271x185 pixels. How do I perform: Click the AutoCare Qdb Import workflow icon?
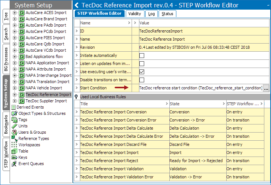(x=21, y=44)
